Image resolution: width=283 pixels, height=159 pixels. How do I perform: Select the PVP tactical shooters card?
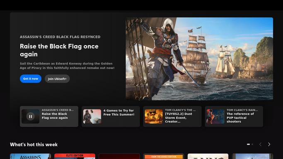[x=234, y=116]
